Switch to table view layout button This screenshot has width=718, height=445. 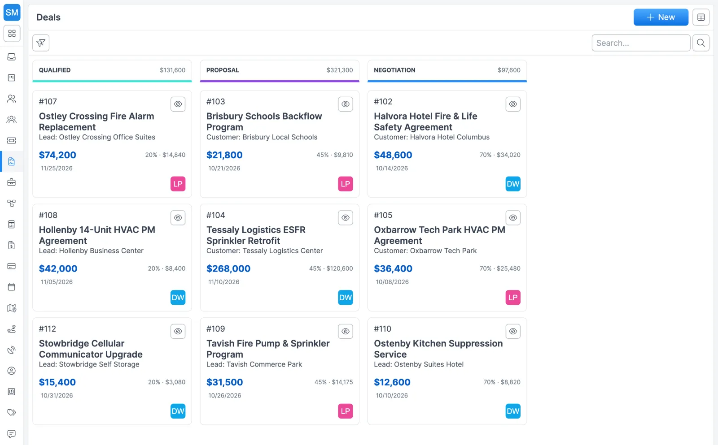(x=701, y=17)
